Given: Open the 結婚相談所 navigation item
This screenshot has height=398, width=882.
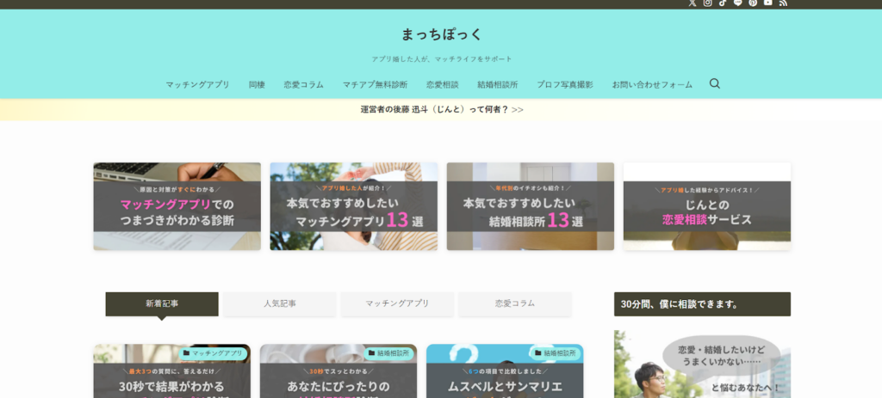Looking at the screenshot, I should point(497,85).
